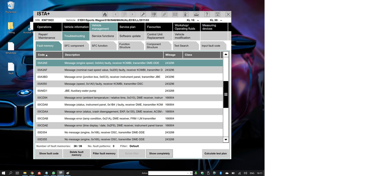
Task: Click the back arrow in ISTA+ toolbar
Action: (x=115, y=14)
